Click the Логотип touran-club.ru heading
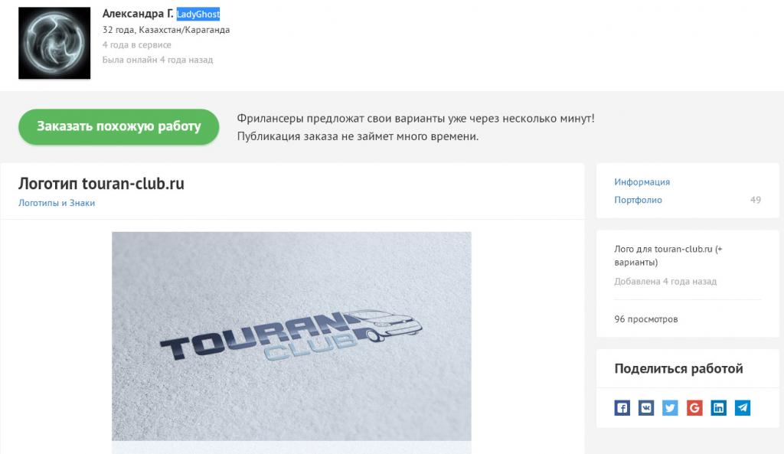 coord(102,184)
